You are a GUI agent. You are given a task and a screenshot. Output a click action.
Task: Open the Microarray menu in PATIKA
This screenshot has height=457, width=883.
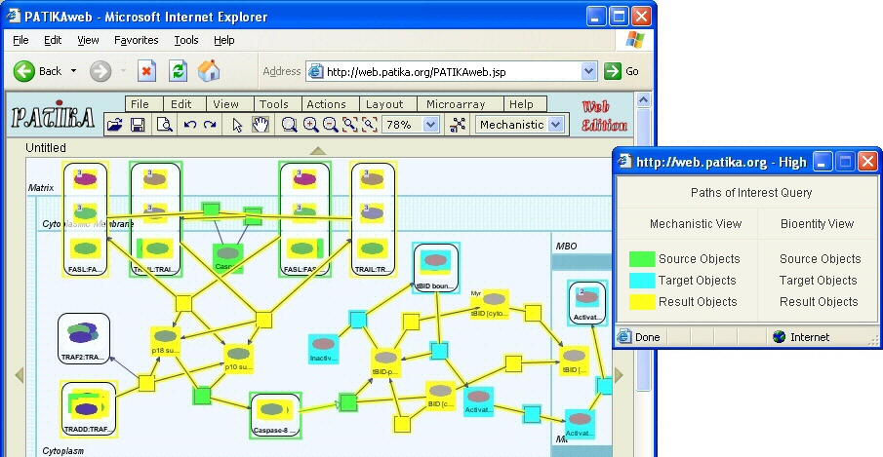point(456,104)
